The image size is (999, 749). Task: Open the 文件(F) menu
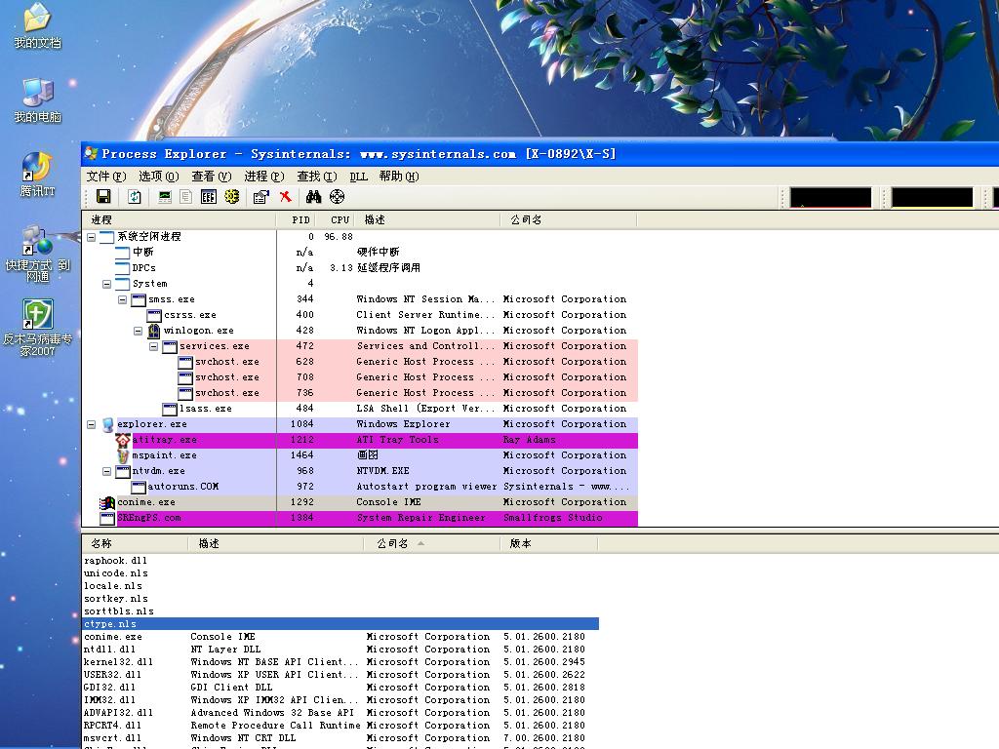[105, 177]
